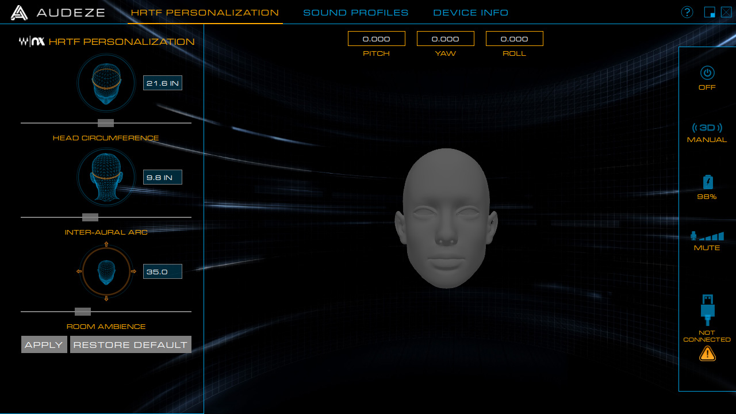The height and width of the screenshot is (414, 736).
Task: Click the MUTE label text
Action: (x=707, y=248)
